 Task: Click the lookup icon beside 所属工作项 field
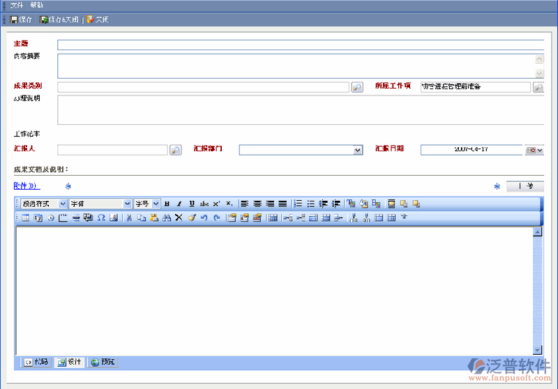[x=538, y=87]
